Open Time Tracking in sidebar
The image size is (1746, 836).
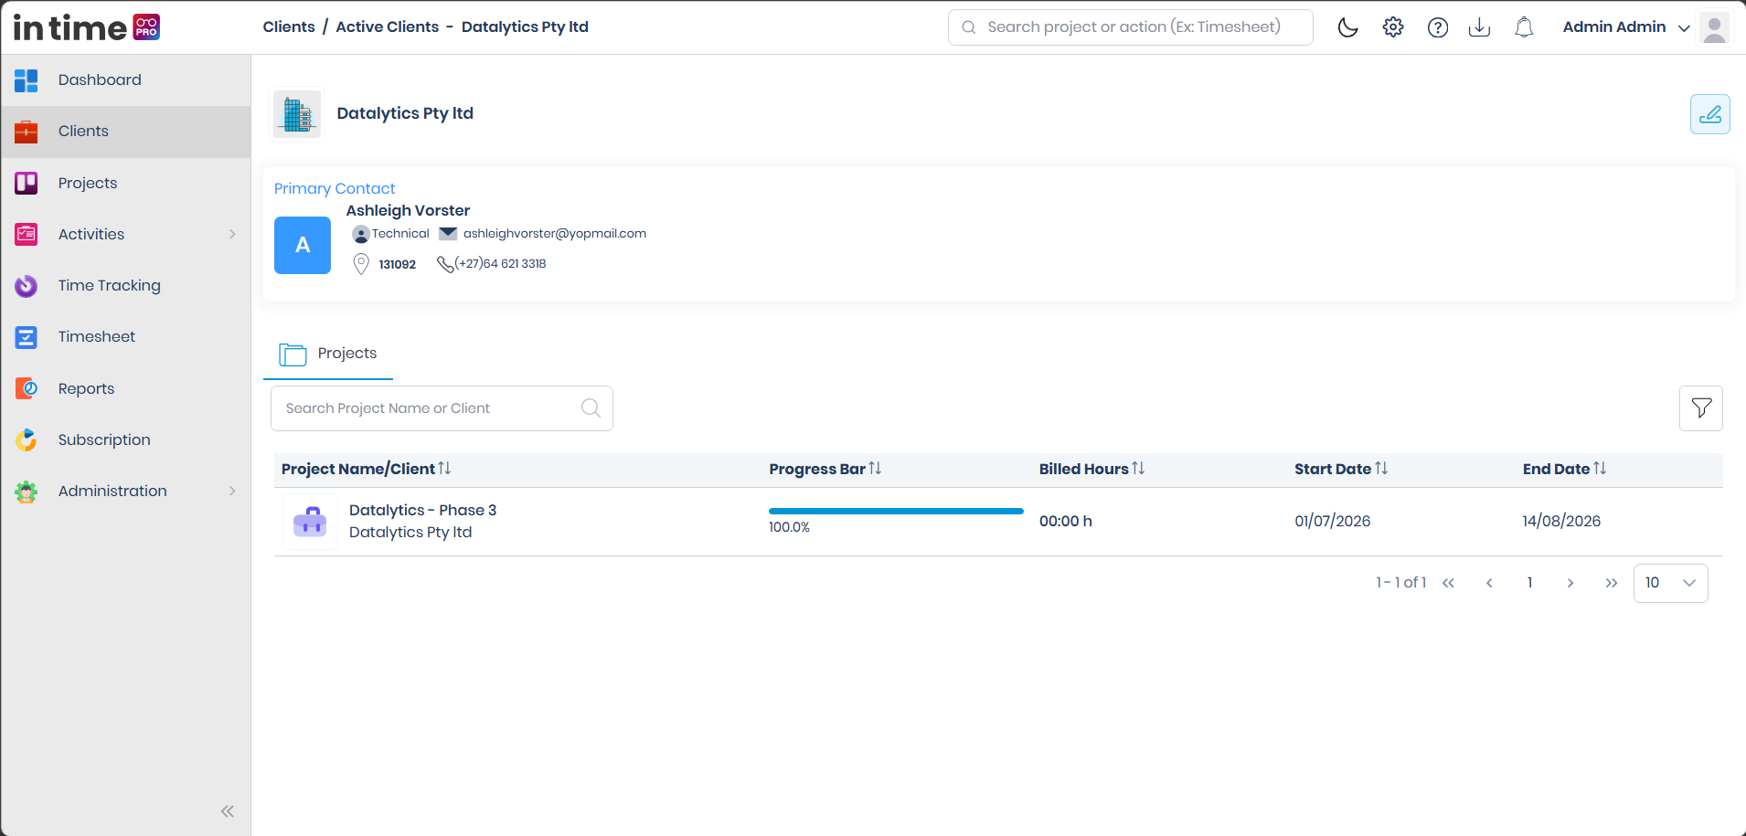pyautogui.click(x=125, y=286)
